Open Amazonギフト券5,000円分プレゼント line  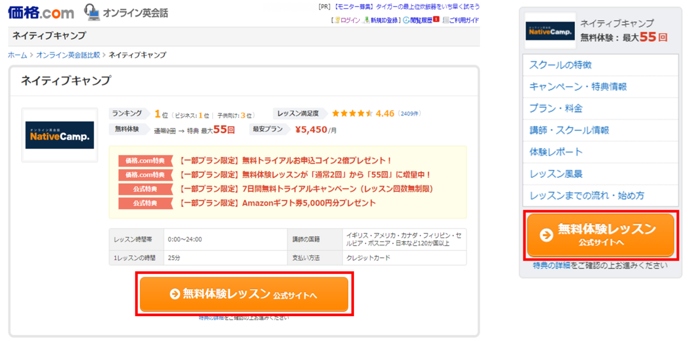point(277,203)
